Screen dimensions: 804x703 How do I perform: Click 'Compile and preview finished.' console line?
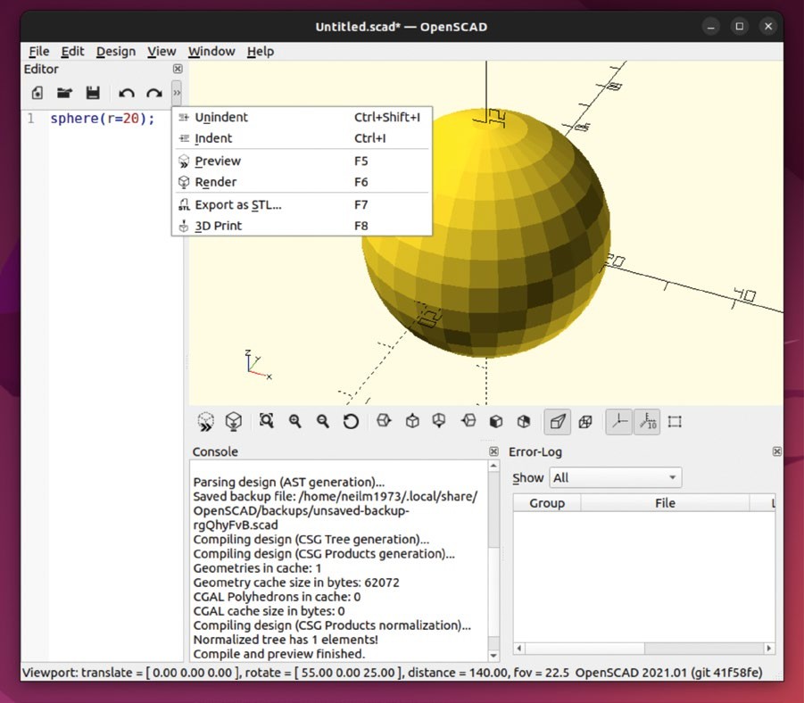click(x=279, y=654)
